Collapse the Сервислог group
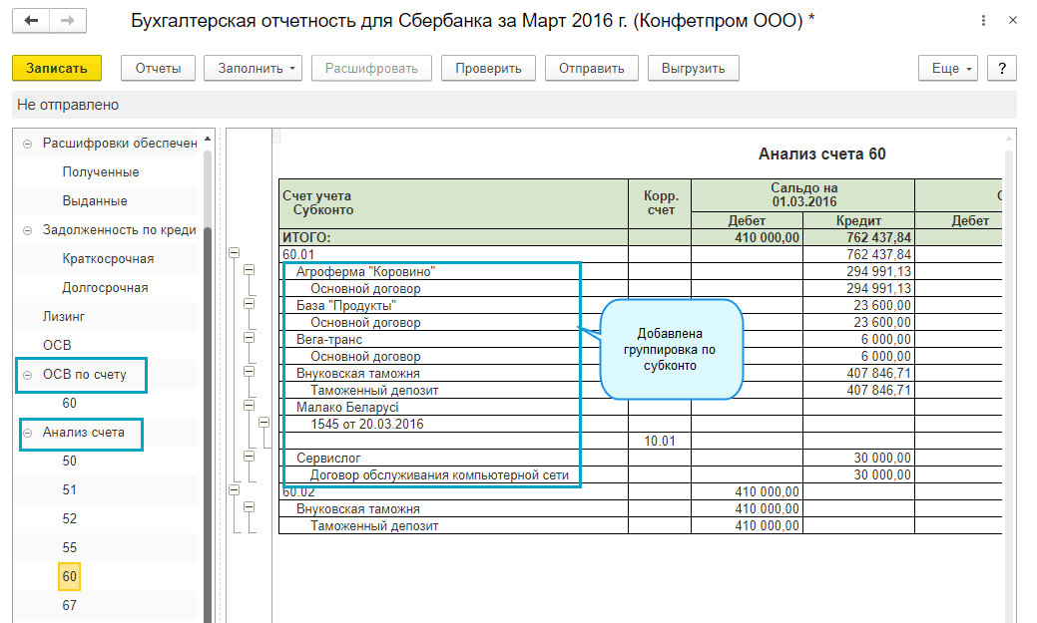The height and width of the screenshot is (623, 1037). (x=249, y=456)
